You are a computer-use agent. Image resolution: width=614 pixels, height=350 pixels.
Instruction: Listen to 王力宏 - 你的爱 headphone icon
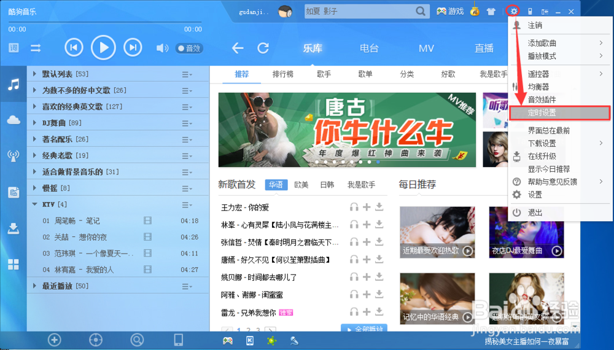[354, 207]
